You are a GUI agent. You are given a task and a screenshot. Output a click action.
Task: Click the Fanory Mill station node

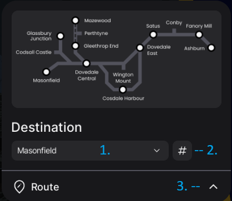pos(199,34)
